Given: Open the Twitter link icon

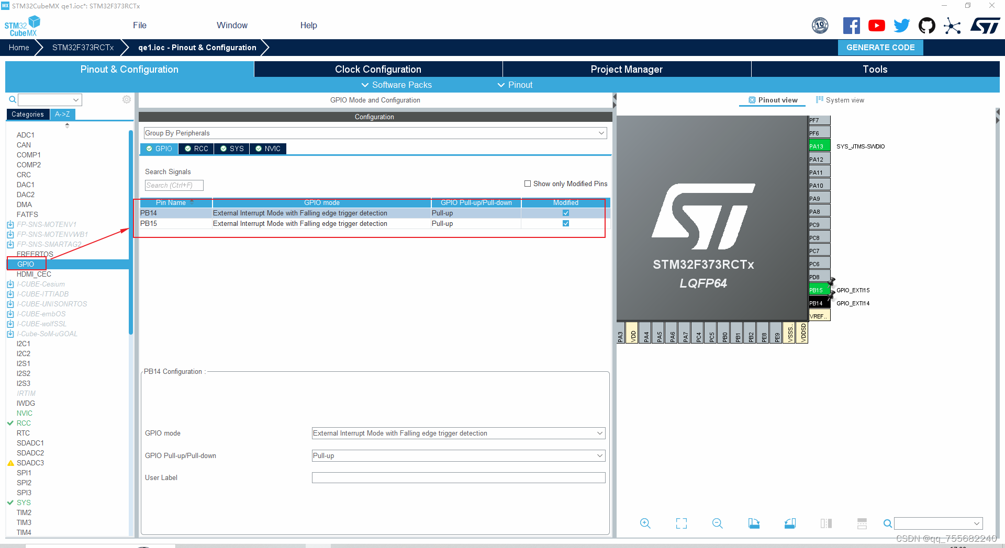Looking at the screenshot, I should point(901,26).
